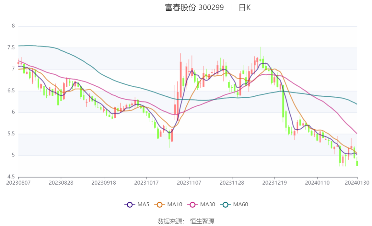Viewport: 372px width, 226px height.
Task: Toggle the MA60 legend circle icon
Action: tap(226, 205)
